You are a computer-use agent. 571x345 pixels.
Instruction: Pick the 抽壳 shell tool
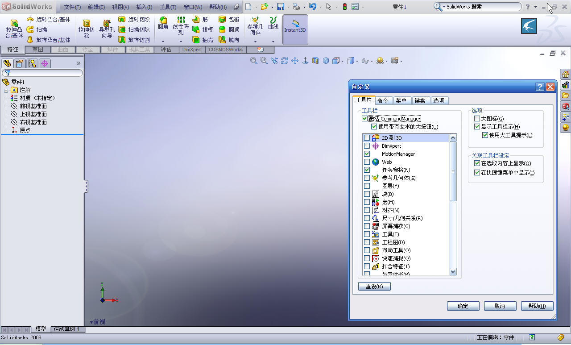click(x=203, y=40)
